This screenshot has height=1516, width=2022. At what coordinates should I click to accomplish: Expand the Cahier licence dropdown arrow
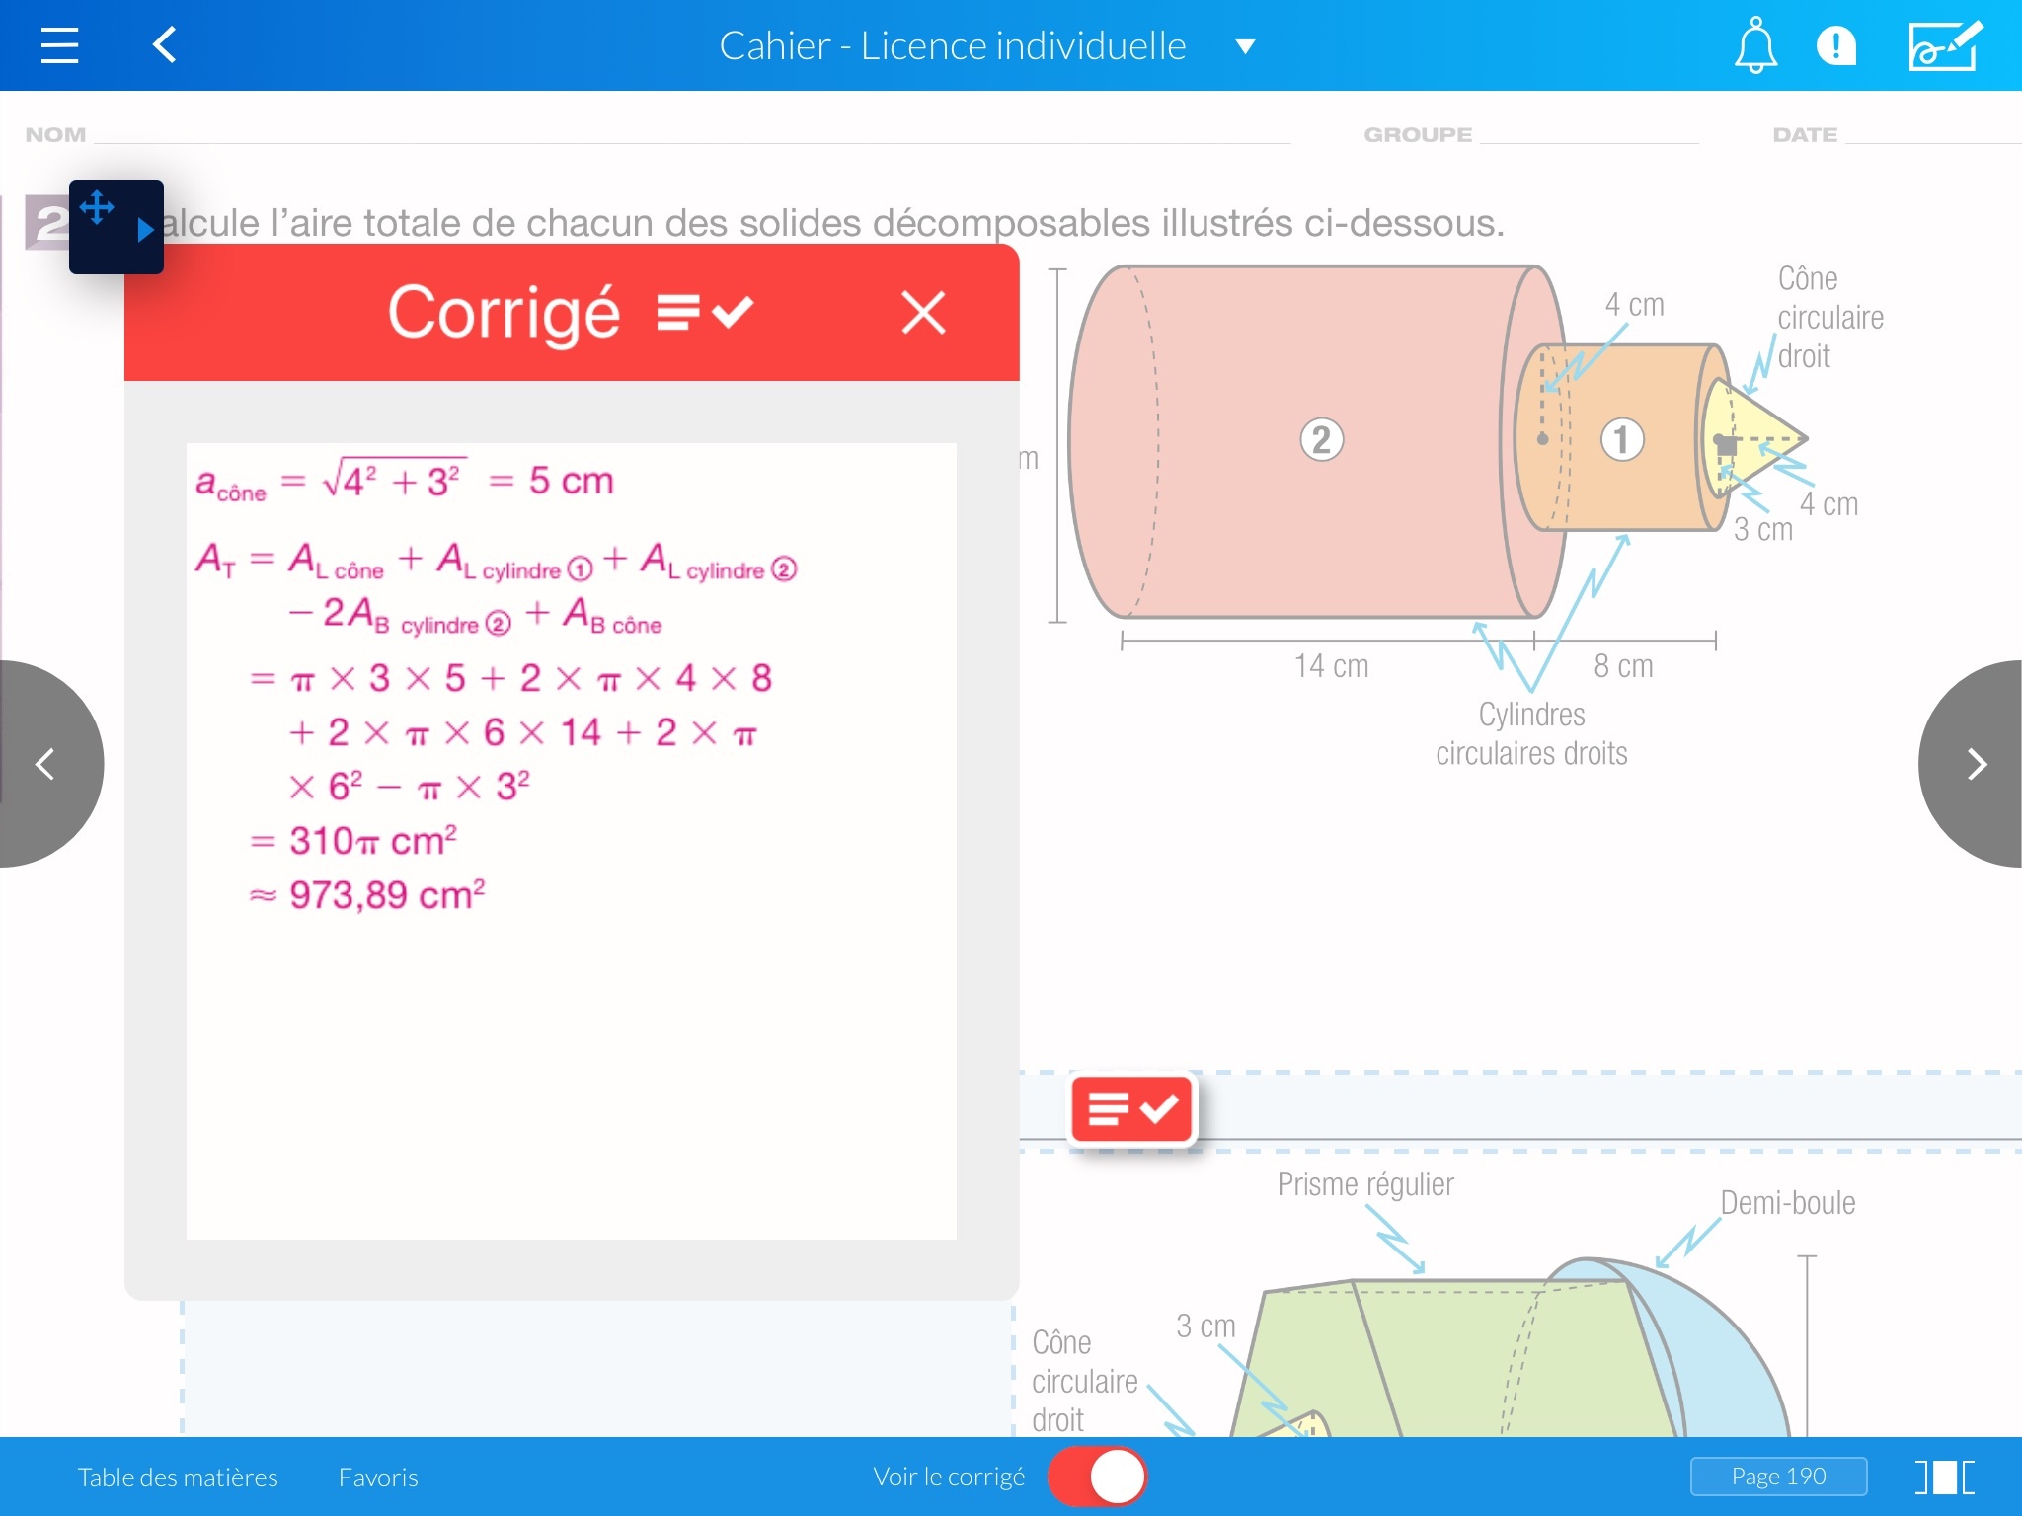click(1246, 46)
